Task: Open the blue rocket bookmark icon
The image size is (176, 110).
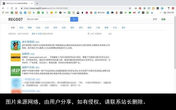Action: point(139,13)
